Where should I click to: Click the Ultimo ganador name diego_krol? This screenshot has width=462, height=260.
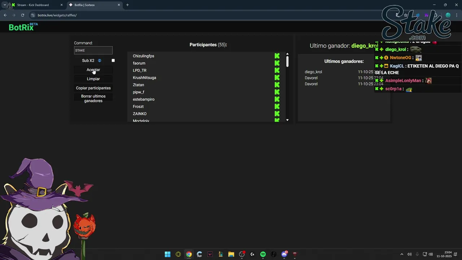click(x=365, y=46)
